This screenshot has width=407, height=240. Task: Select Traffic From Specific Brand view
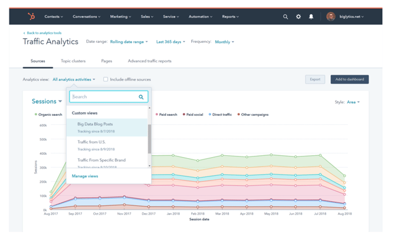(x=107, y=161)
